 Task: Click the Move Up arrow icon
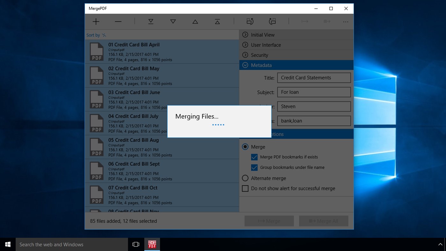point(195,21)
